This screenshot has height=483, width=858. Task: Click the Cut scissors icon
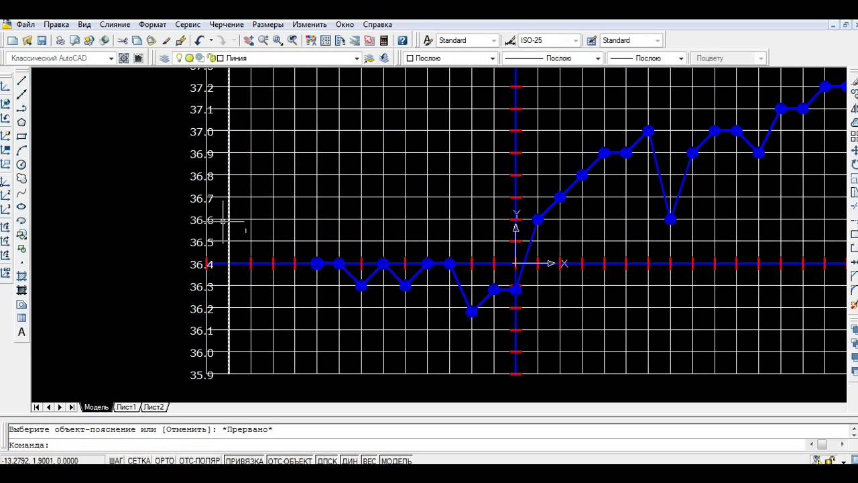point(123,41)
